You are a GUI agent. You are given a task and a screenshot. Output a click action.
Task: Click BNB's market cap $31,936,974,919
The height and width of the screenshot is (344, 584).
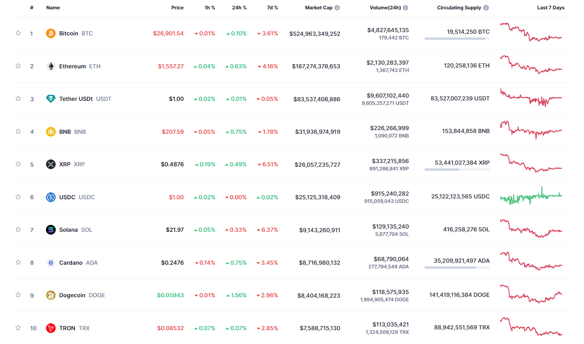318,132
